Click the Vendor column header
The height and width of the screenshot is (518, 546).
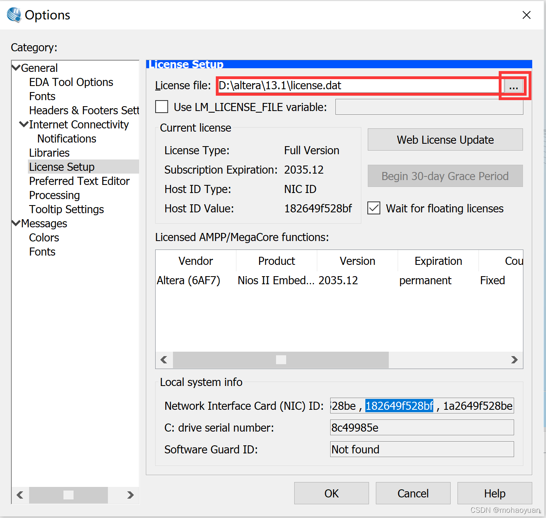[196, 261]
